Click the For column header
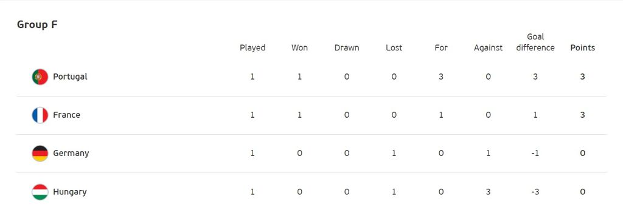This screenshot has width=623, height=221. [x=441, y=48]
